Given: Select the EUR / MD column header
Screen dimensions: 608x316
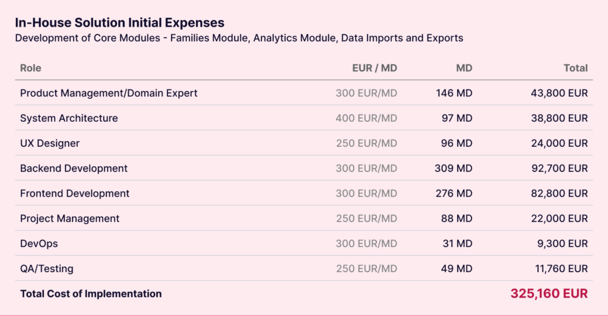Looking at the screenshot, I should pyautogui.click(x=374, y=68).
